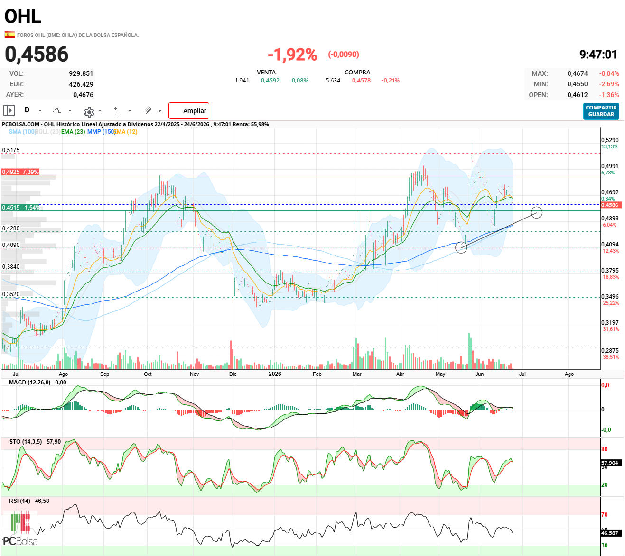Click the 0,3520 level label on chart
625x556 pixels.
11,294
